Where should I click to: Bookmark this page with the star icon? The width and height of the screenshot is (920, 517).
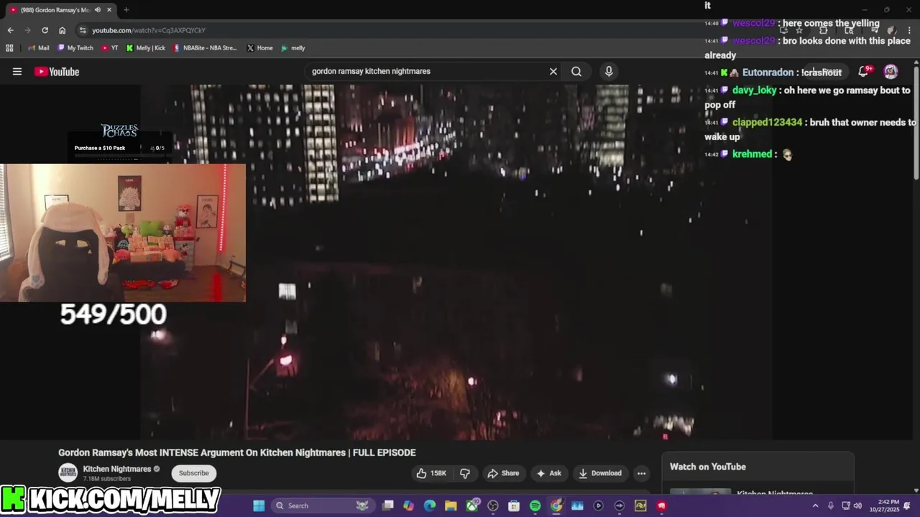(799, 30)
